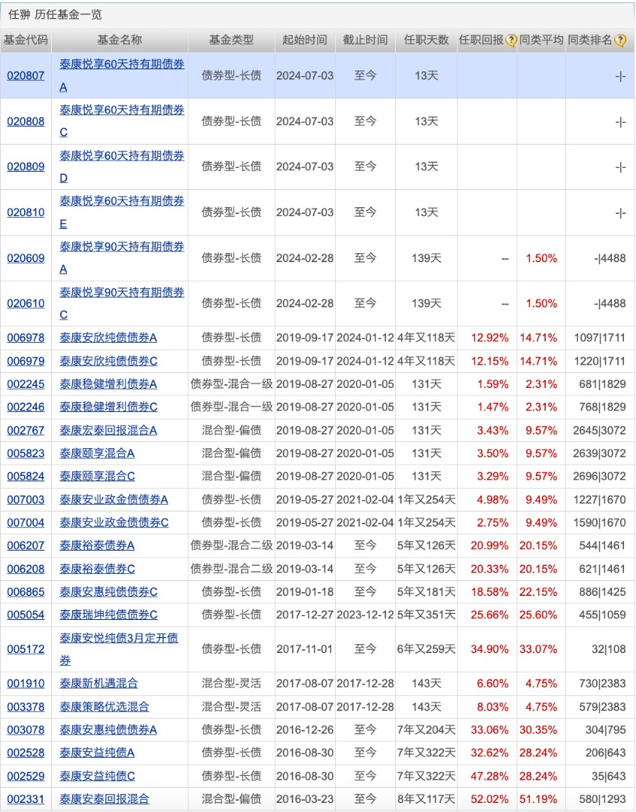Click the 基金代码 column header
The height and width of the screenshot is (812, 636).
click(26, 40)
